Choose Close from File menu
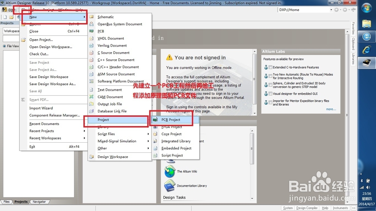Viewport: 376px width, 211px height. 54,31
